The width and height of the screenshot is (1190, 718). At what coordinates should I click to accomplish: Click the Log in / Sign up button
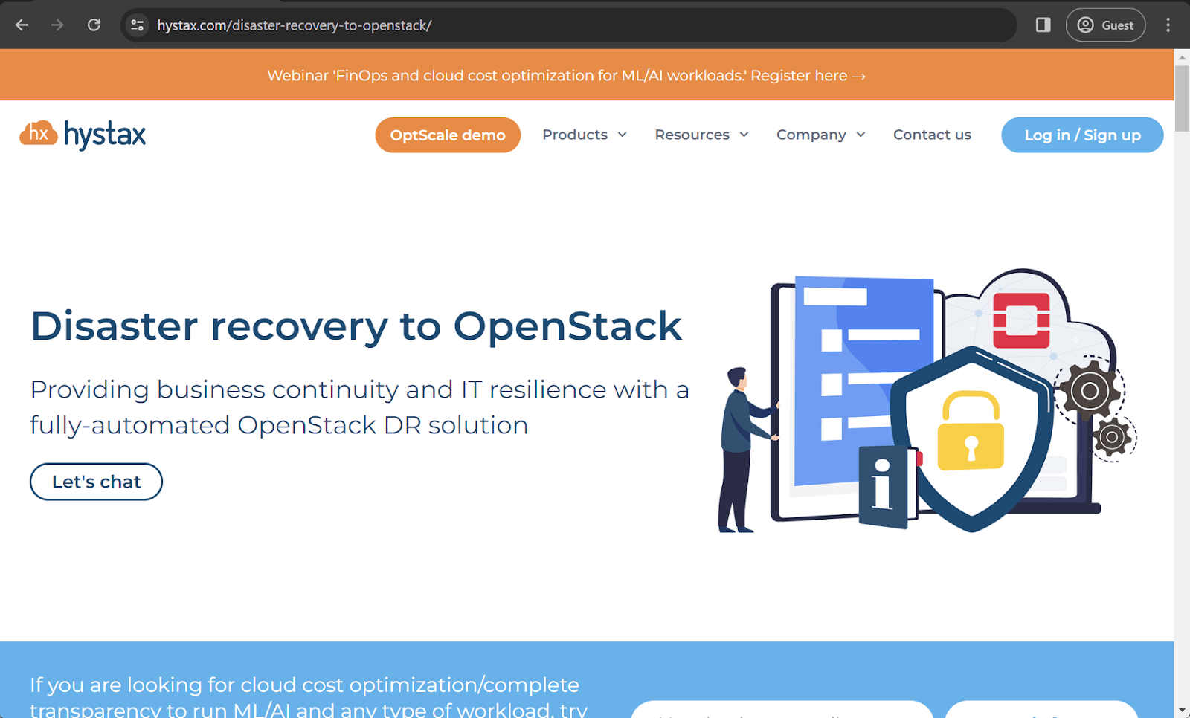coord(1082,135)
